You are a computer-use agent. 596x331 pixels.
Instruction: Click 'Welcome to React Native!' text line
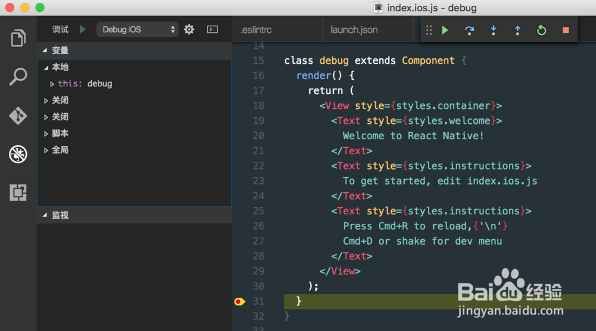tap(413, 136)
